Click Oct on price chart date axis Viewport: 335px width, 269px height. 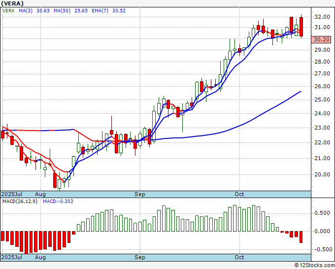click(239, 194)
